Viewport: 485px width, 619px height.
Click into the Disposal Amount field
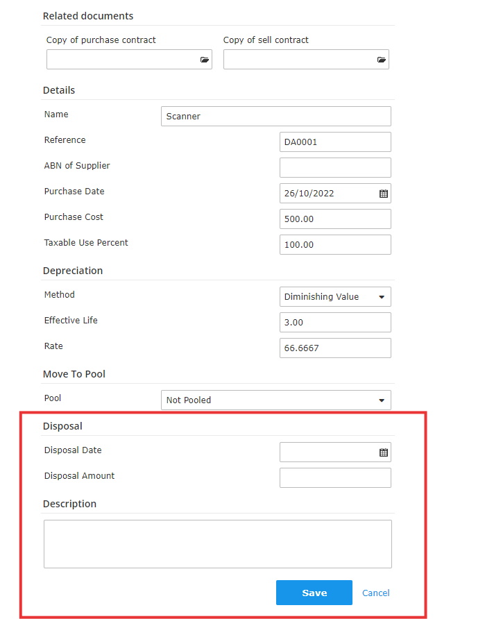pos(335,477)
